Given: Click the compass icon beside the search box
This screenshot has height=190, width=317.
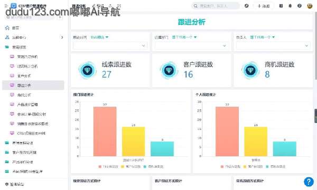Looking at the screenshot, I should click(x=246, y=6).
